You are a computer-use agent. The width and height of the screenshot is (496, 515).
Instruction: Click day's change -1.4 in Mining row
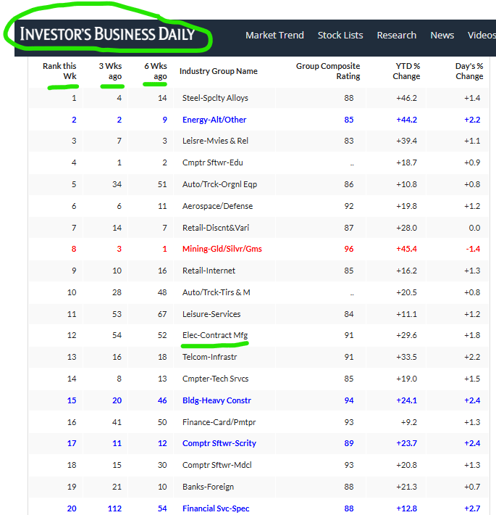(x=473, y=249)
